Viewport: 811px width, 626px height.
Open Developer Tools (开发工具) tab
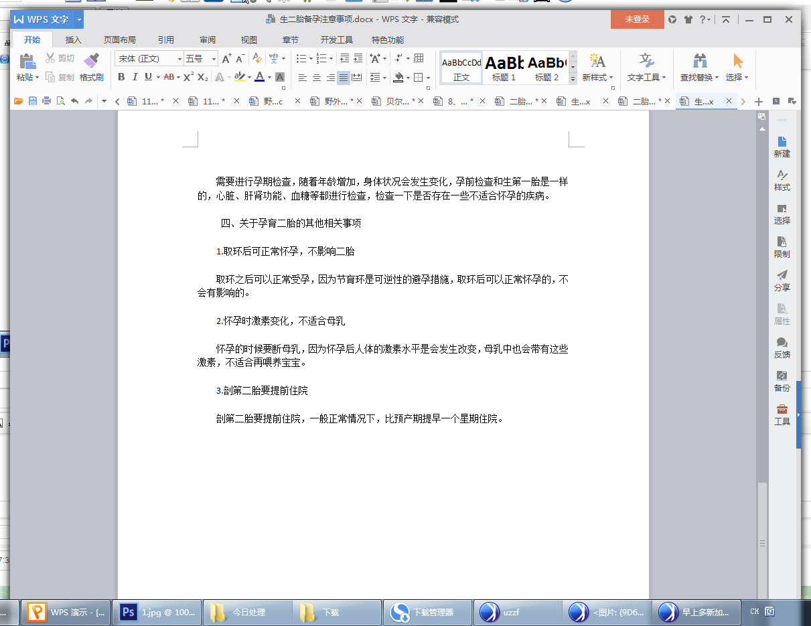click(336, 40)
